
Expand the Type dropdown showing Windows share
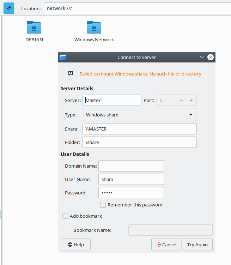tap(139, 115)
